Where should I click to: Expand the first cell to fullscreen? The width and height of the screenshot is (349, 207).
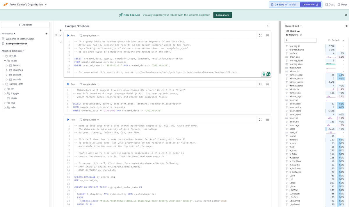click(x=260, y=35)
